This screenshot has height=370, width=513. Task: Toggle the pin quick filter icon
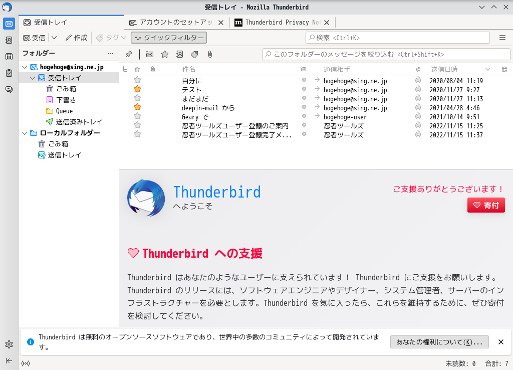[x=129, y=54]
